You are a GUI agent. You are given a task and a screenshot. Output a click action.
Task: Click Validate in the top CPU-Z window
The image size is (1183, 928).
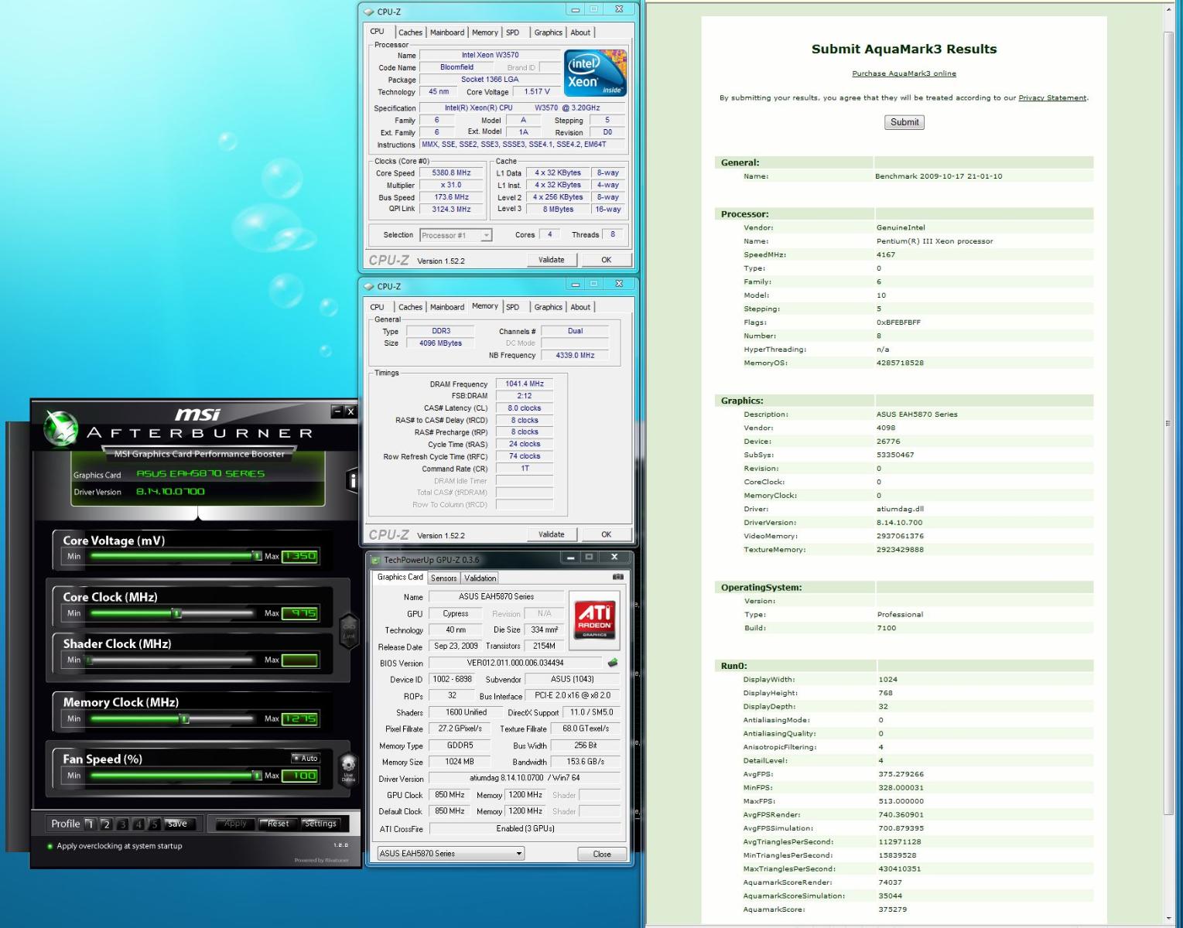[552, 260]
